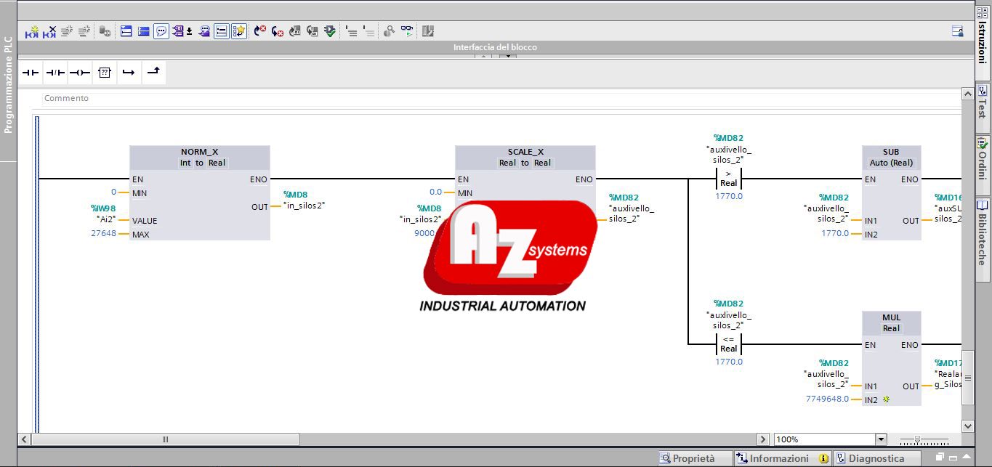
Task: Click the green check compile icon
Action: (x=329, y=31)
